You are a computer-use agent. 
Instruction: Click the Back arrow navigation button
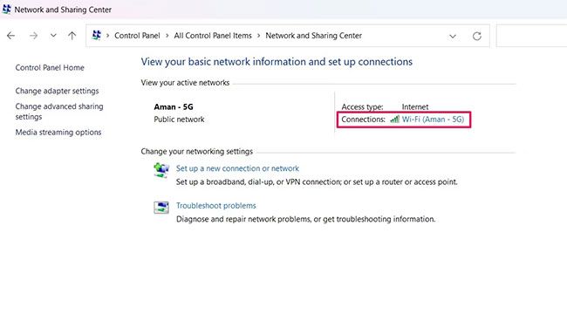(x=10, y=36)
